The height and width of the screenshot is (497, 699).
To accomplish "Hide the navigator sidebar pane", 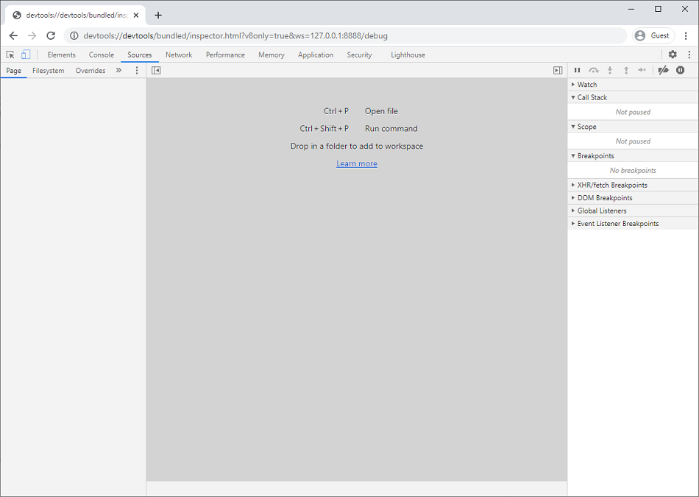I will point(156,70).
